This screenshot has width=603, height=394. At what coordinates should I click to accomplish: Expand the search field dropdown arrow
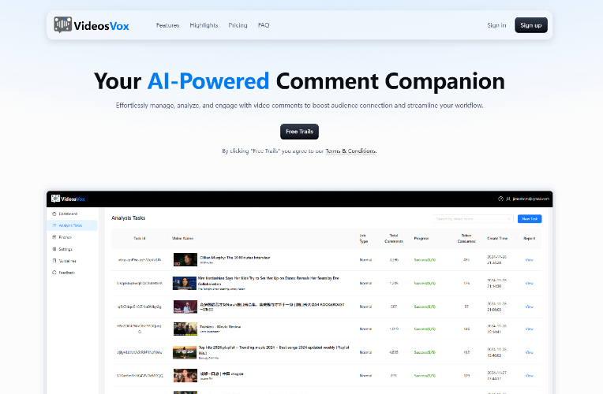click(x=508, y=219)
